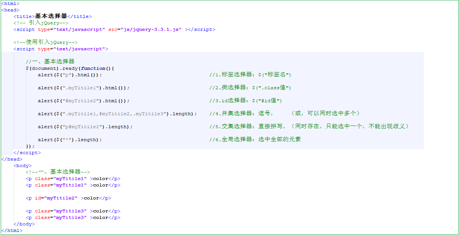Click the alert with "#myTitile2" html call
This screenshot has height=235, width=459.
(84, 101)
